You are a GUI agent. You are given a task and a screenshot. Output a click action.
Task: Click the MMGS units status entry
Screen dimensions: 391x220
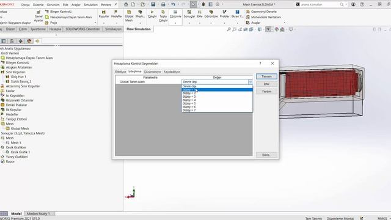click(382, 218)
